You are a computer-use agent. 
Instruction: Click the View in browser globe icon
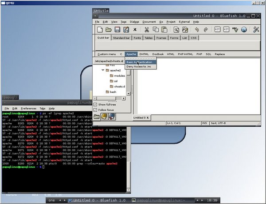coord(243,30)
